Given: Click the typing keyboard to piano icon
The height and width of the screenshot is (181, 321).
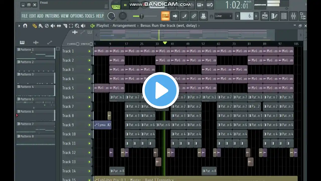Looking at the screenshot, I should [165, 16].
